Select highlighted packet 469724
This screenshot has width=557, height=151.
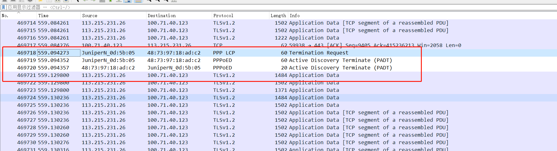pyautogui.click(x=188, y=98)
